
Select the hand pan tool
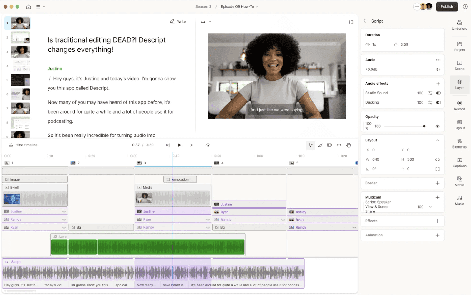coord(349,145)
